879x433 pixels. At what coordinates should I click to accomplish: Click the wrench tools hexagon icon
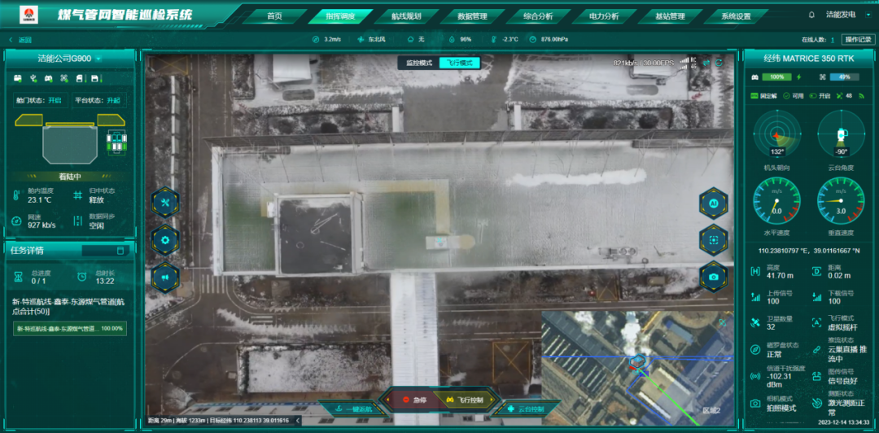pyautogui.click(x=165, y=203)
